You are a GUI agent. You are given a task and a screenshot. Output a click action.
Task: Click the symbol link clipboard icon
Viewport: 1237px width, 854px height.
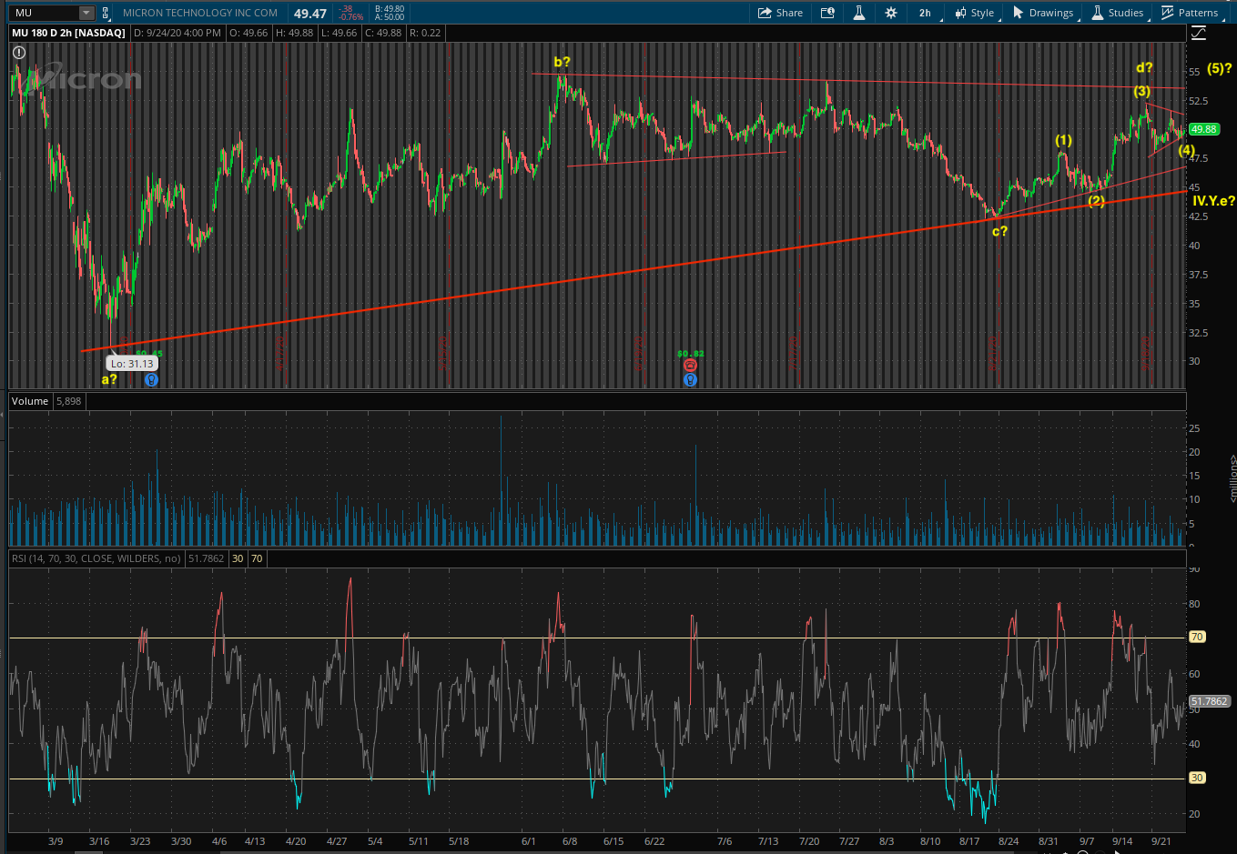point(106,13)
